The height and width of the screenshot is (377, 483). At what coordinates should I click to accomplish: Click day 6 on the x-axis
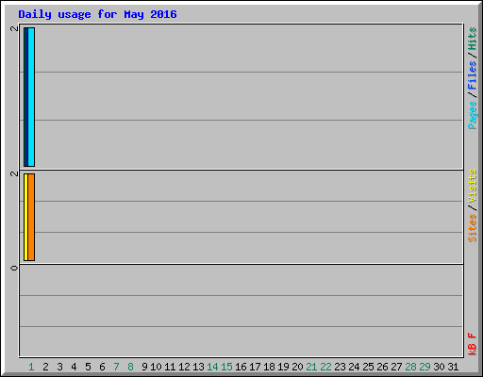pyautogui.click(x=102, y=367)
